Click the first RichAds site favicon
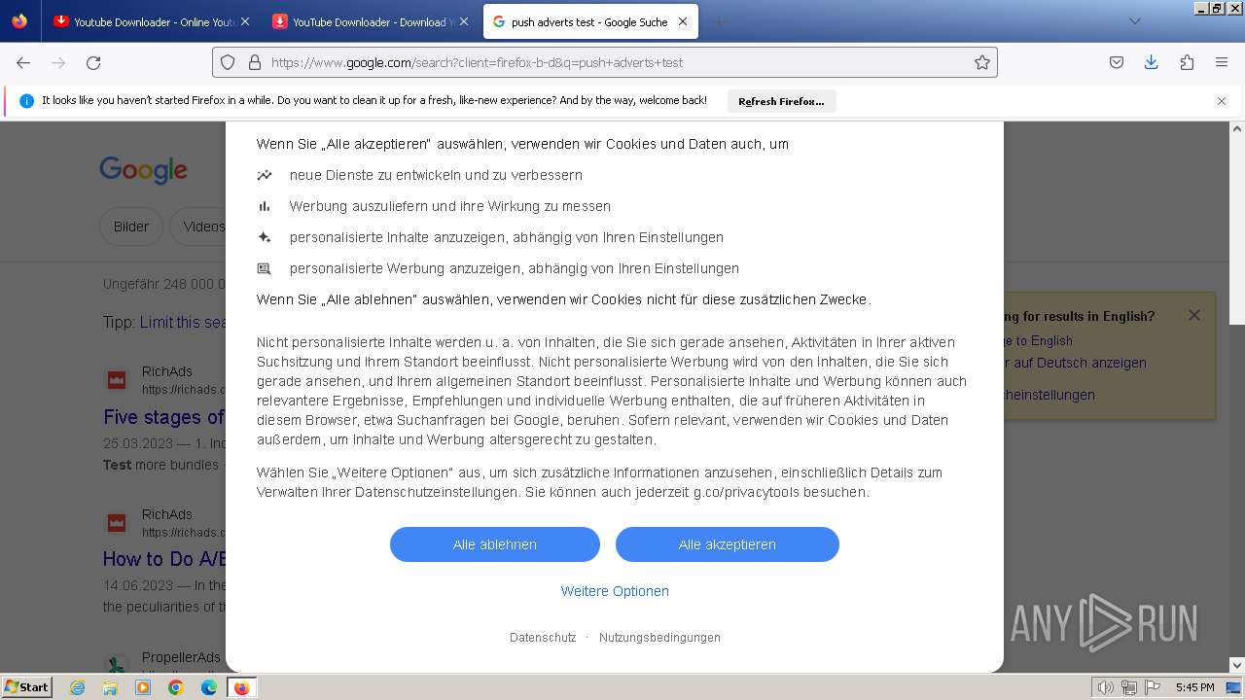1245x700 pixels. [117, 379]
